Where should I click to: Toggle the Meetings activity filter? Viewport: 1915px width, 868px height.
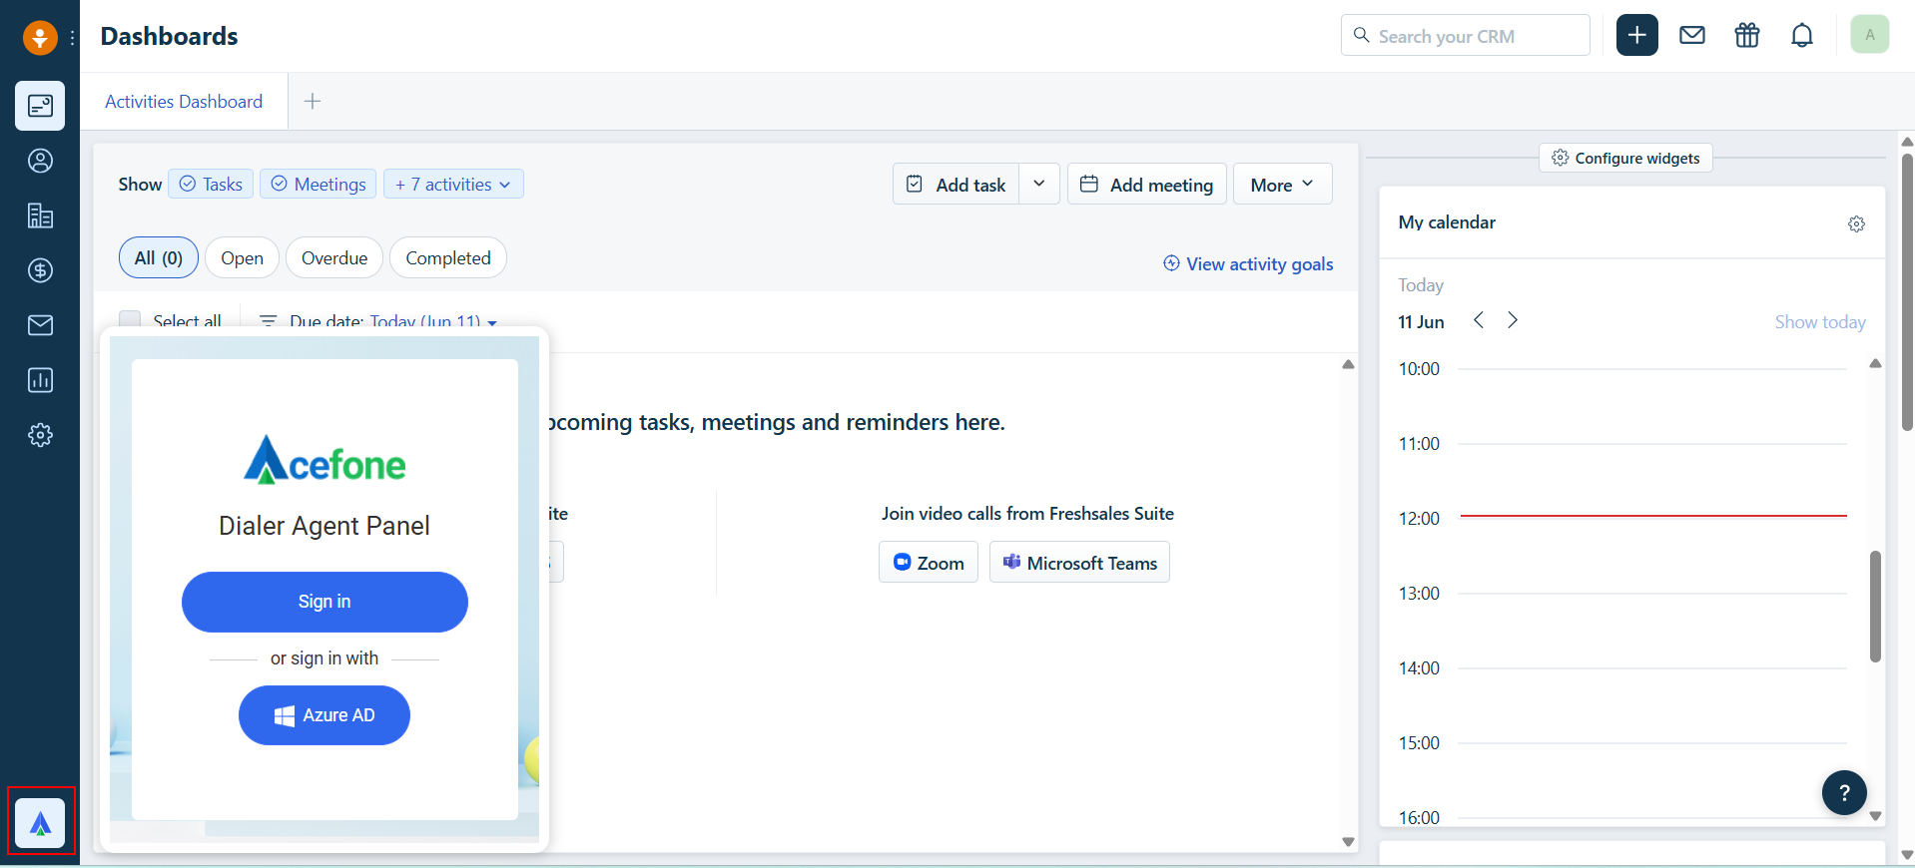(319, 184)
